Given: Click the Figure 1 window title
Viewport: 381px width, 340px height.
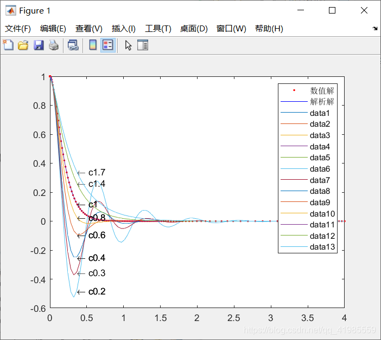Looking at the screenshot, I should tap(35, 11).
